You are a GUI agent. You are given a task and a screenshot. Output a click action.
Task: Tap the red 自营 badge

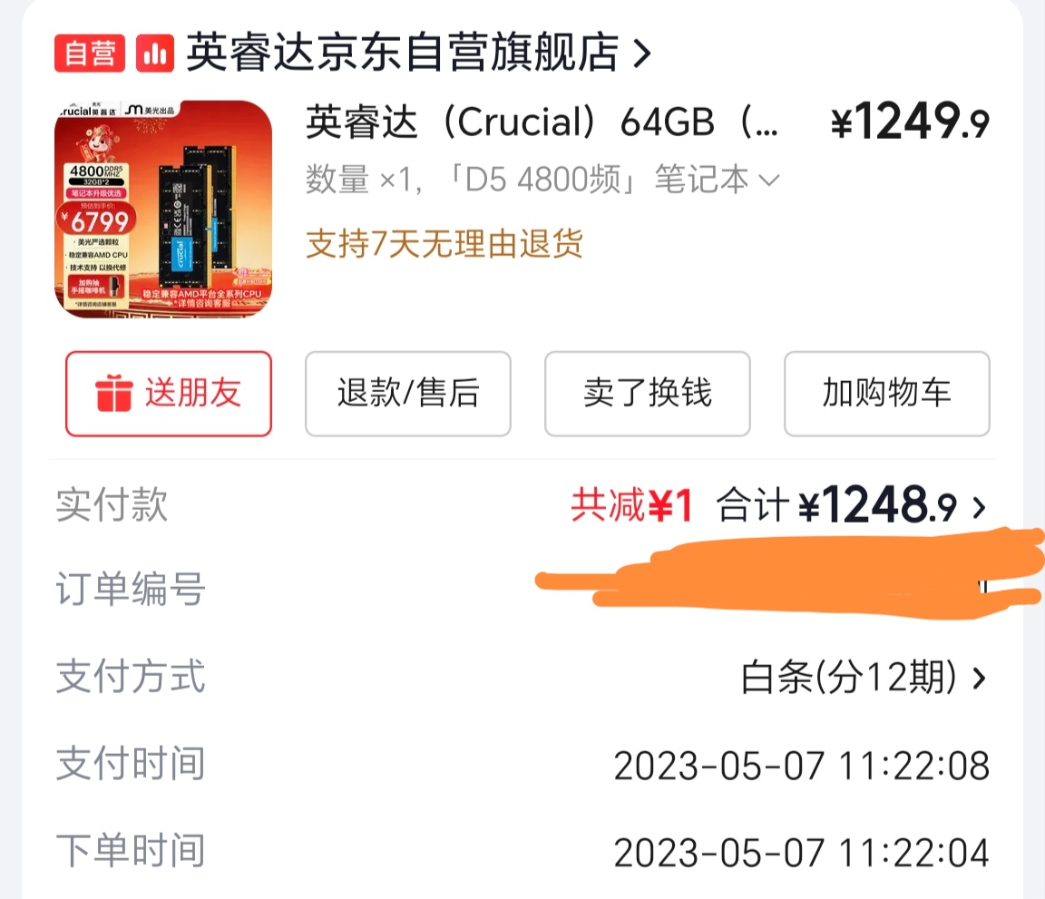pos(89,53)
